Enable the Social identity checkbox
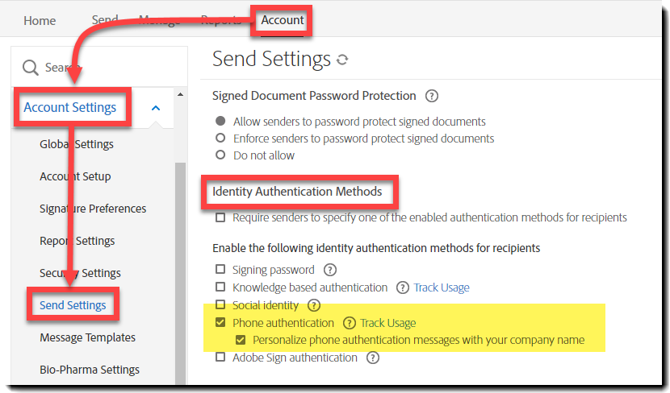Image resolution: width=670 pixels, height=393 pixels. pos(220,304)
